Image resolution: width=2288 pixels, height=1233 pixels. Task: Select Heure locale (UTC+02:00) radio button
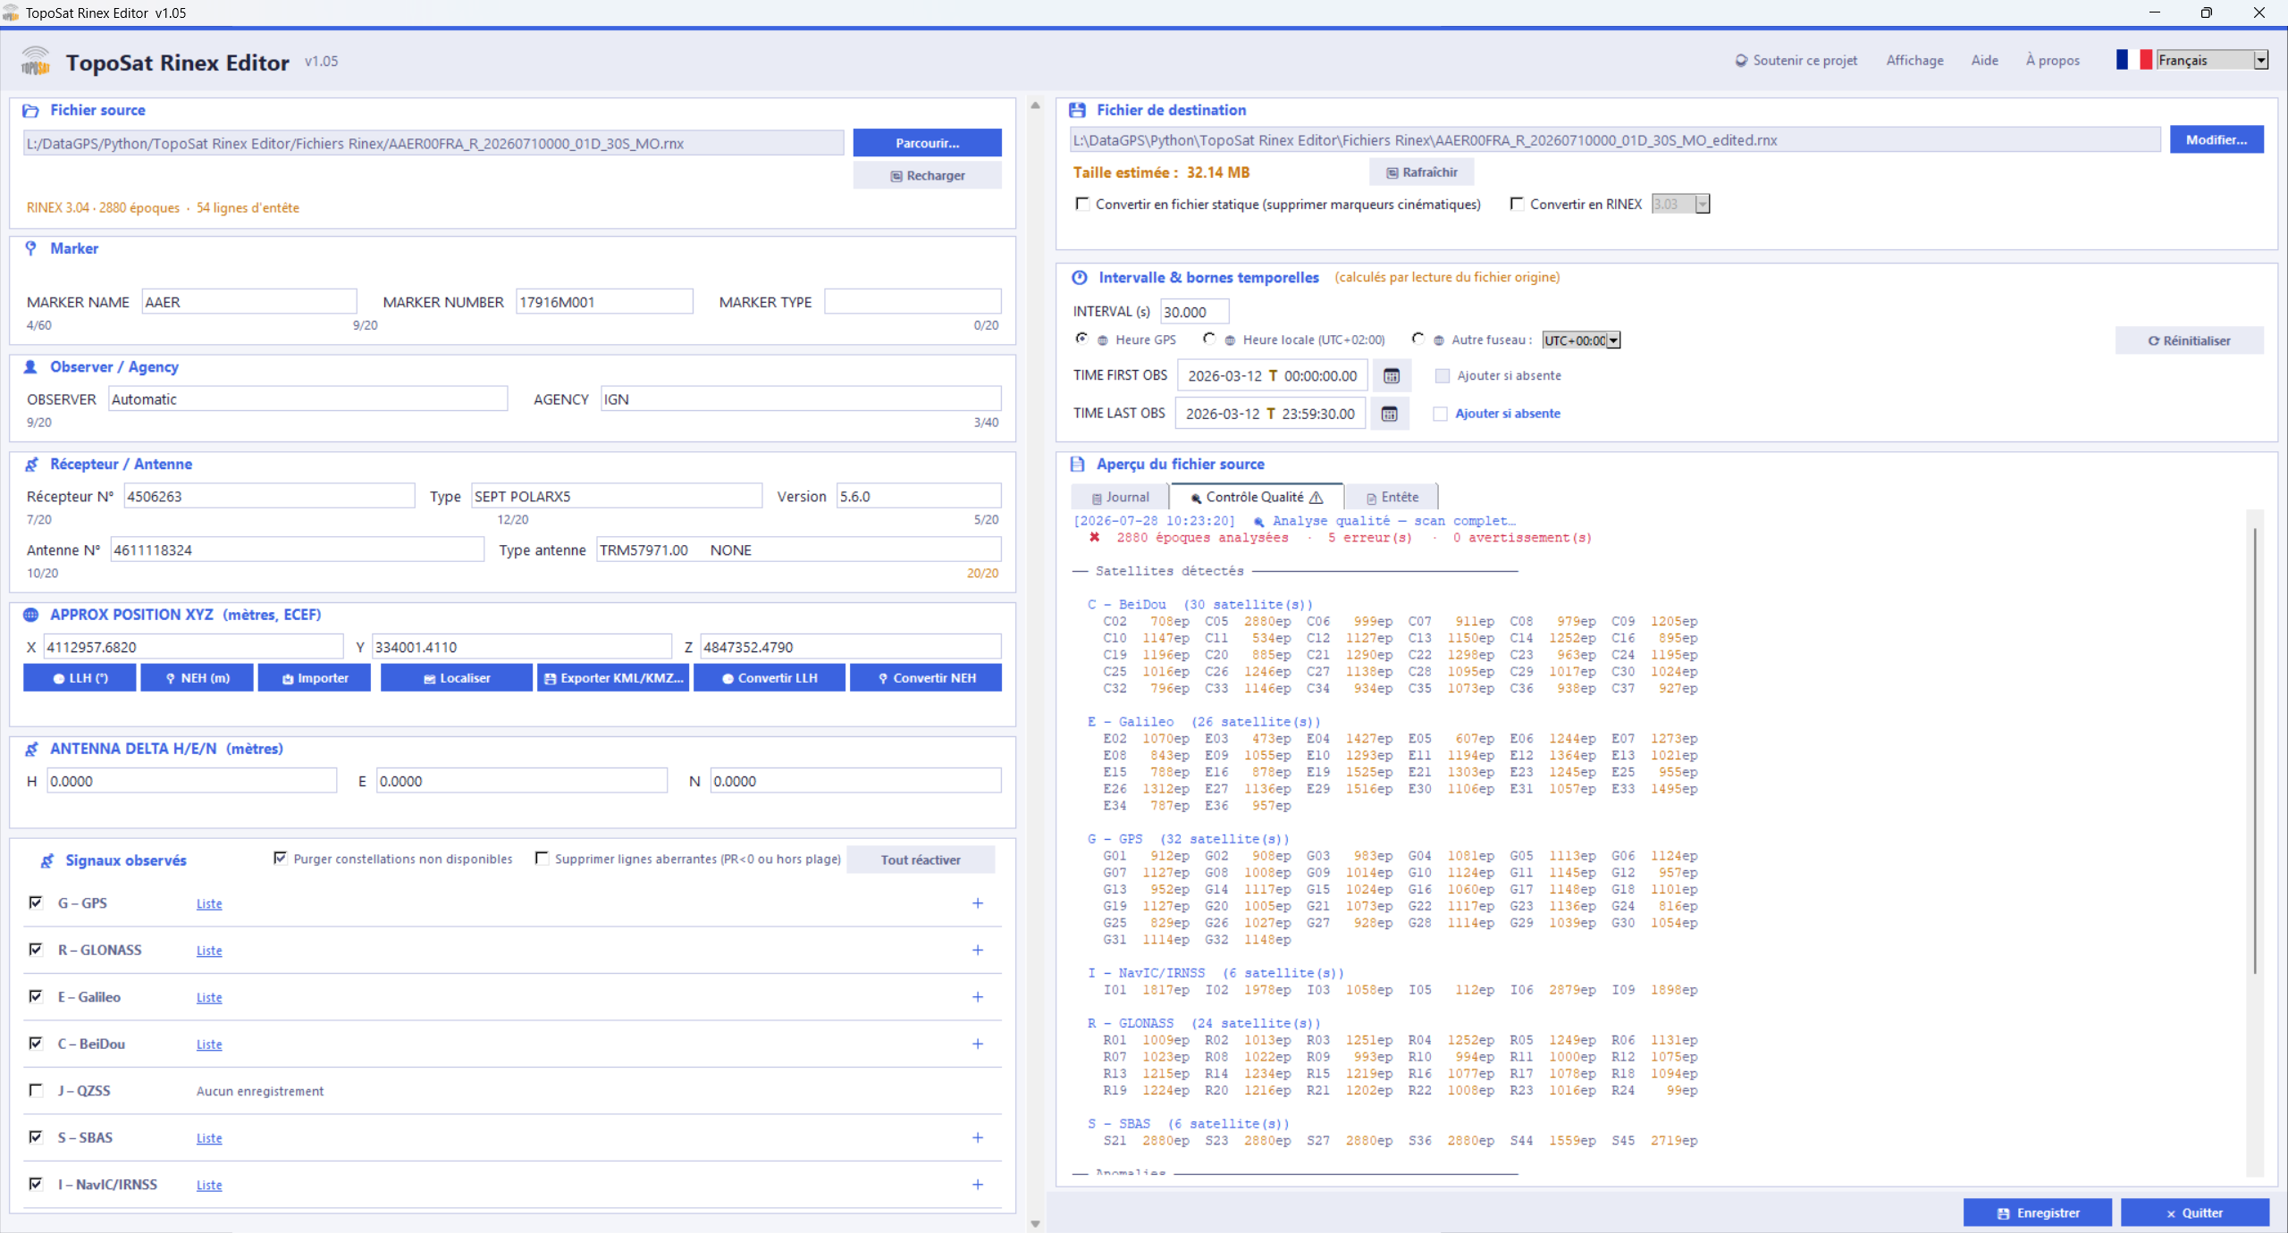(x=1209, y=340)
